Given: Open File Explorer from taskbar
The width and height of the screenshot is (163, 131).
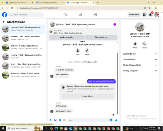Looking at the screenshot, I should [x=61, y=128].
